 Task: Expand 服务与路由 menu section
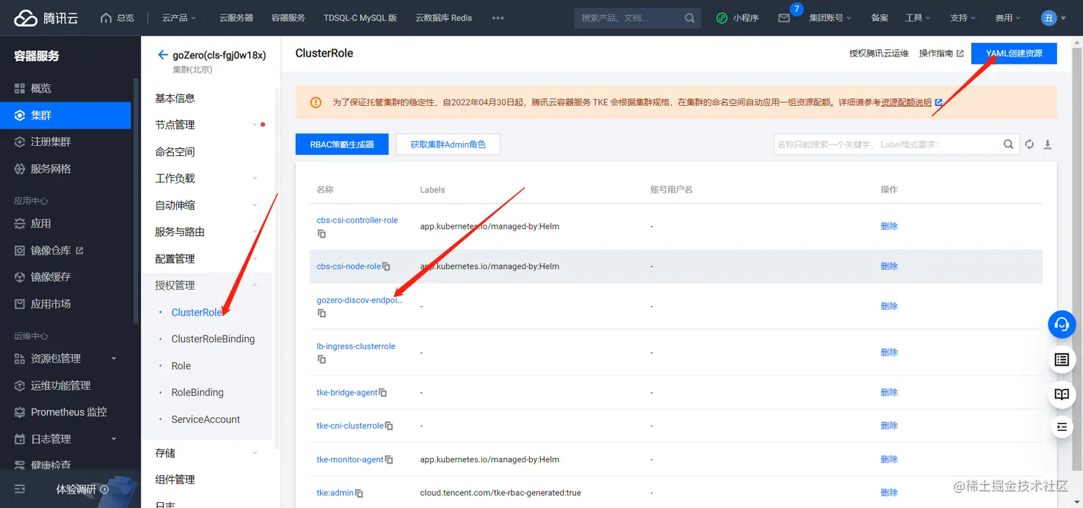pos(206,232)
